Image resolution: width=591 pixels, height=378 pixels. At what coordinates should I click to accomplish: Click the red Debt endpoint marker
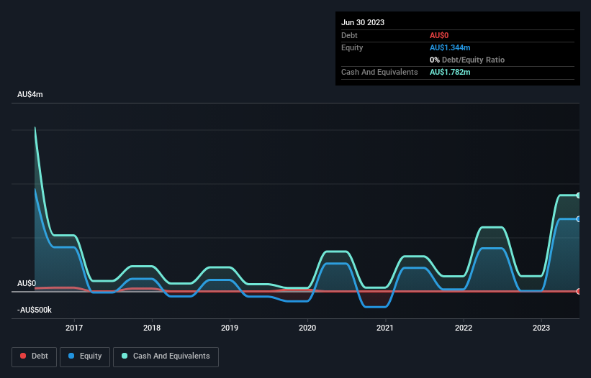click(x=579, y=291)
